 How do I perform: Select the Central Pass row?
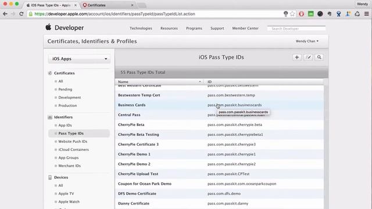(x=220, y=115)
